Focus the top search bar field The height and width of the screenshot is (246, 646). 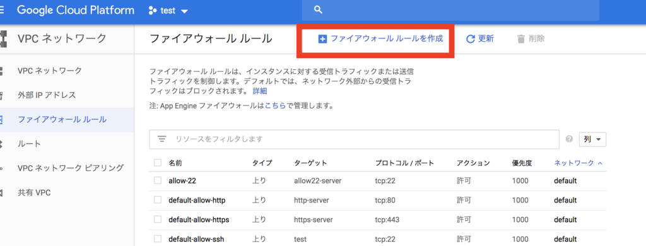tap(450, 10)
